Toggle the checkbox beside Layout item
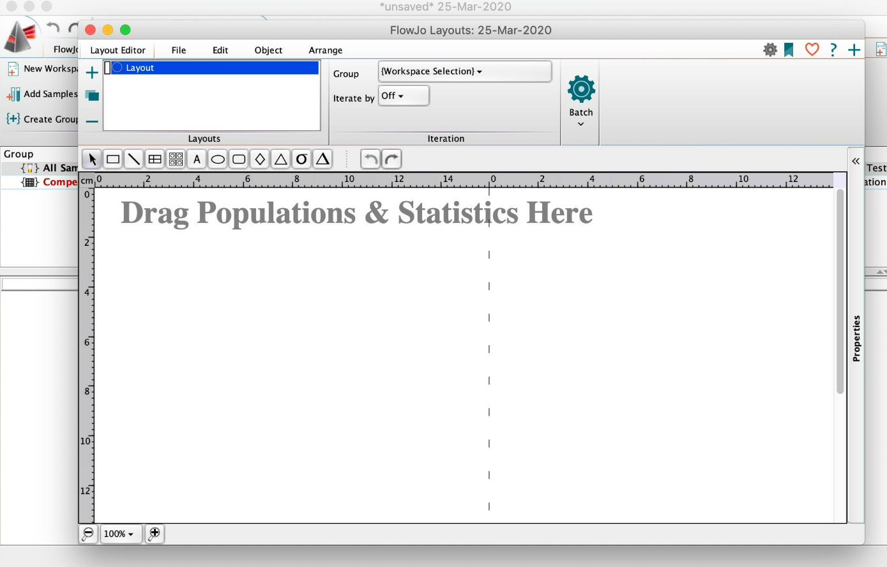Viewport: 887px width, 567px height. pyautogui.click(x=107, y=68)
